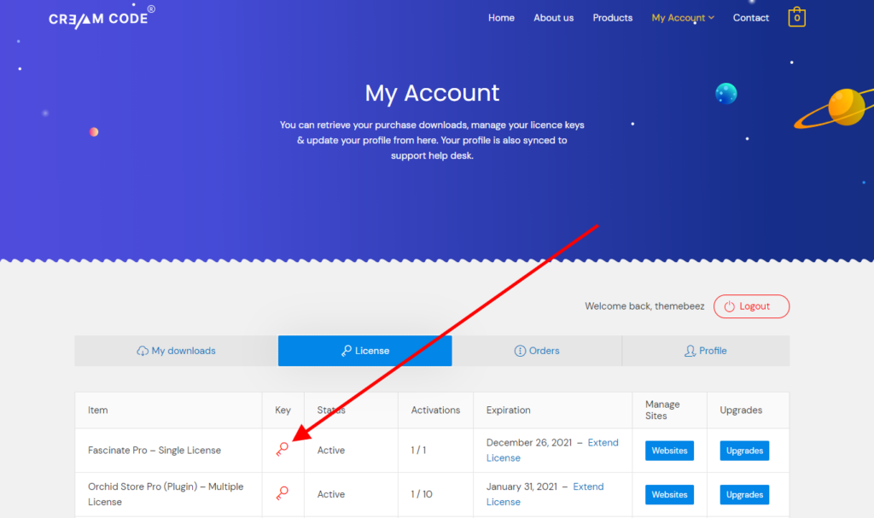The width and height of the screenshot is (874, 518).
Task: Switch to My downloads tab
Action: (176, 351)
